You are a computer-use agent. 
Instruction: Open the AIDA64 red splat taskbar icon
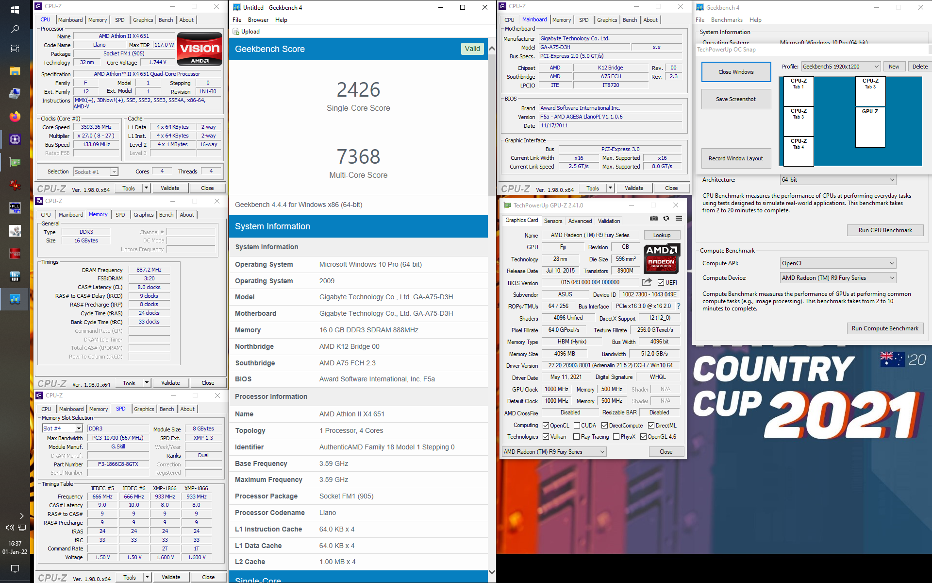click(x=15, y=185)
